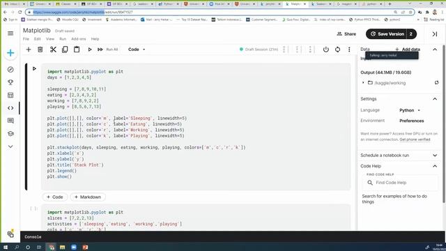Open the toolbar three-dot more menu
Screen dimensions: 446x251
349,50
